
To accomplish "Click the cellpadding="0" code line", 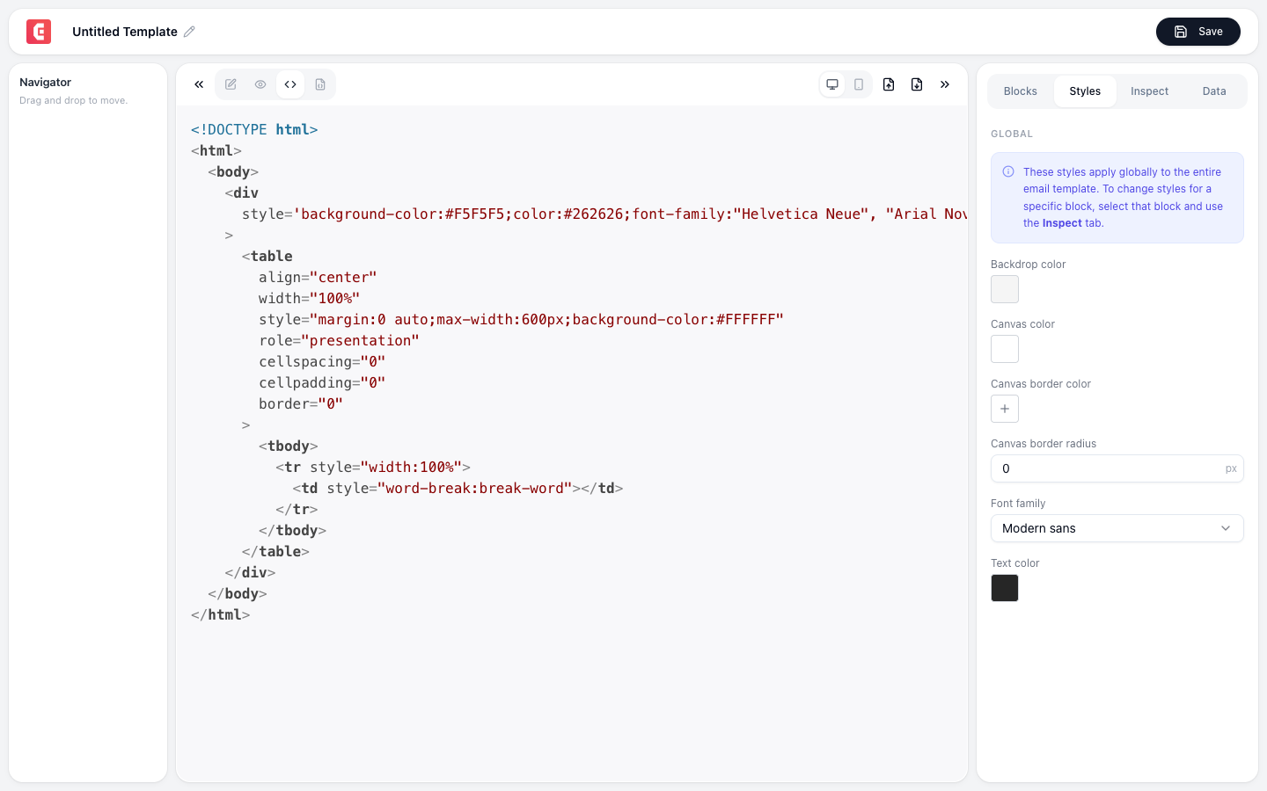I will [x=322, y=382].
